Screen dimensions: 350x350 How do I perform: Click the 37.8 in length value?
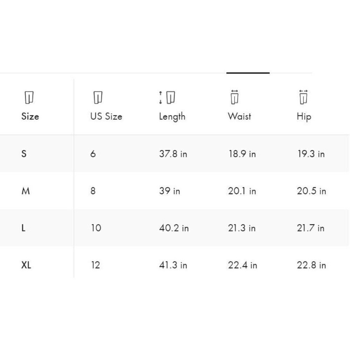tap(173, 154)
